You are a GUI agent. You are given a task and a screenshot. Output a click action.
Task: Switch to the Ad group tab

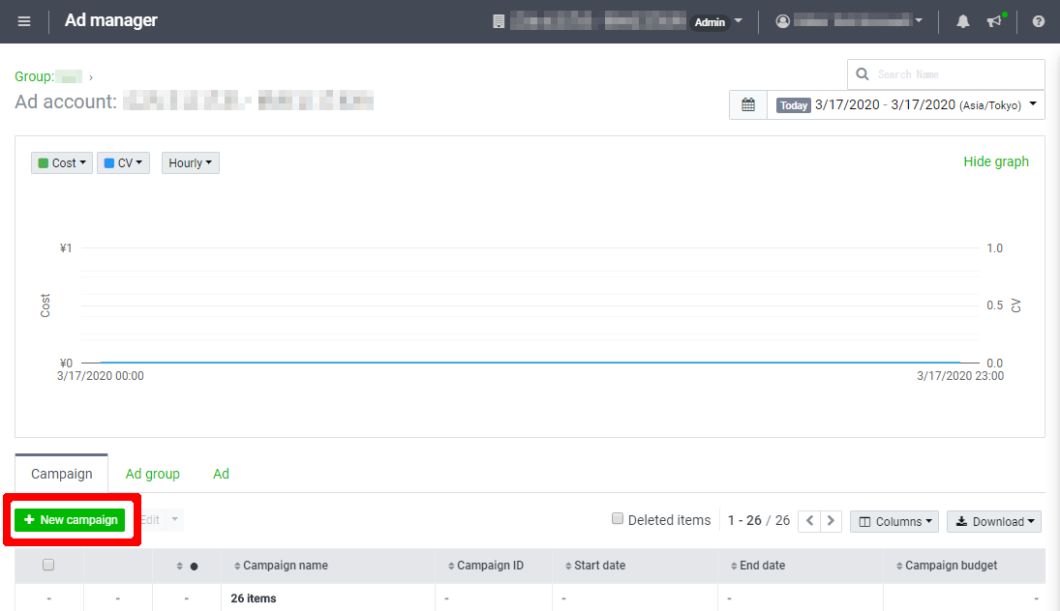tap(153, 474)
